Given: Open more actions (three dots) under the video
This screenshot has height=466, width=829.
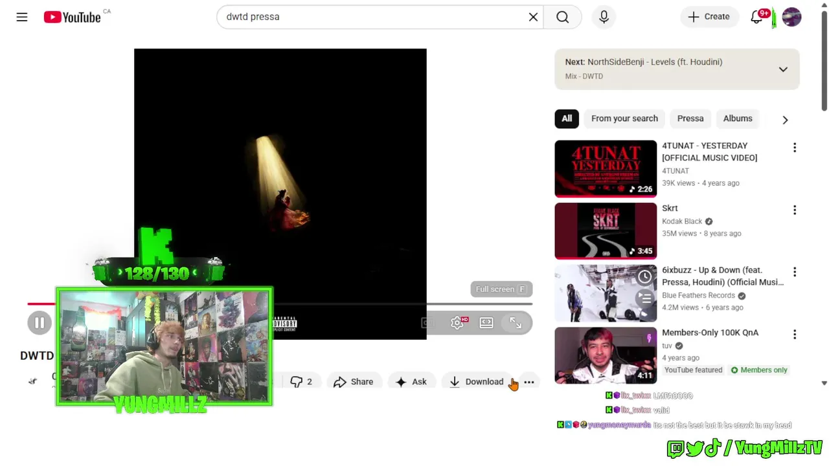Looking at the screenshot, I should [529, 382].
